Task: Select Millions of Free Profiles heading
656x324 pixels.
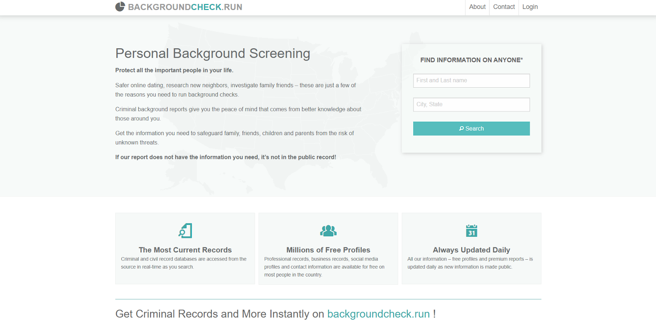Action: [328, 250]
